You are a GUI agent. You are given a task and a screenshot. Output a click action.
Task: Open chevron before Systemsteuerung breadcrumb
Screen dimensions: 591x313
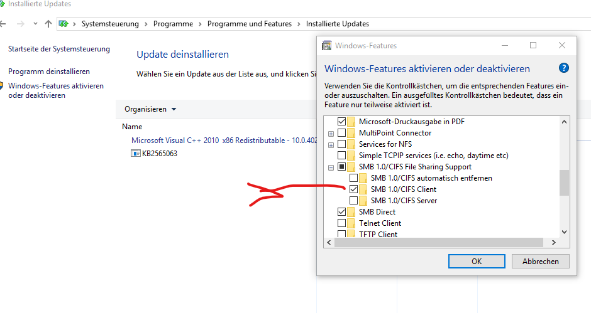click(x=74, y=24)
